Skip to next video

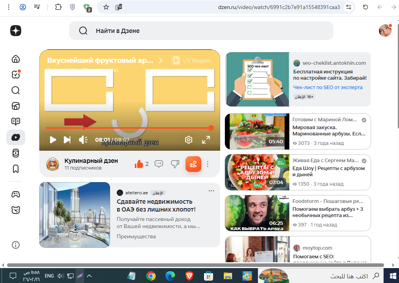67,140
